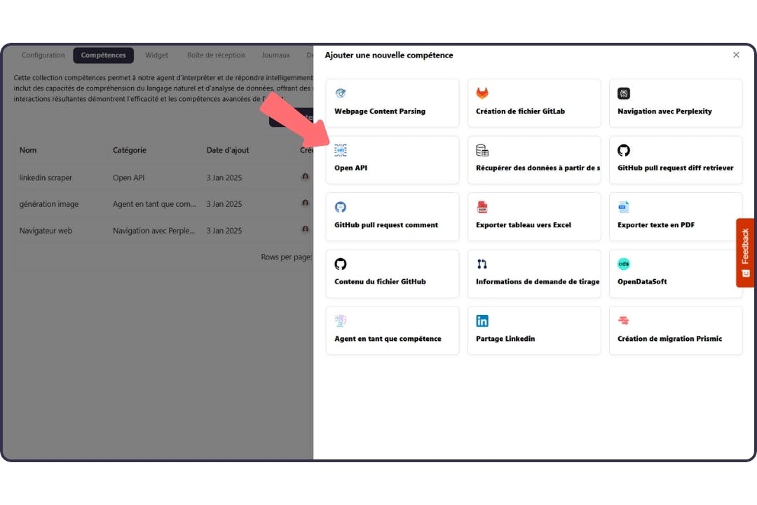Viewport: 757px width, 505px height.
Task: Click the Date d'ajout column header
Action: pyautogui.click(x=227, y=150)
